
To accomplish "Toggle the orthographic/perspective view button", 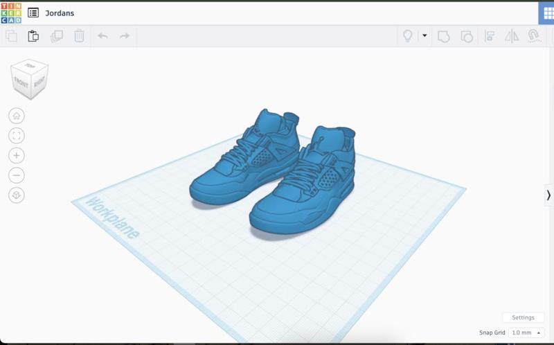I will (x=17, y=195).
